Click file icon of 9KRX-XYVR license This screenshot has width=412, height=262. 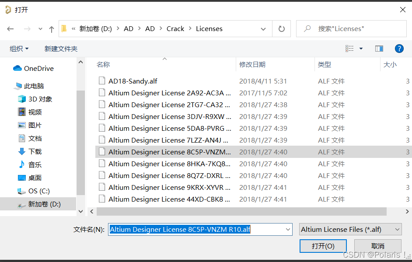click(x=102, y=187)
